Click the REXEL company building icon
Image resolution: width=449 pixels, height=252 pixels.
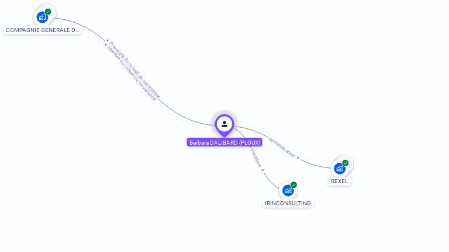click(340, 169)
